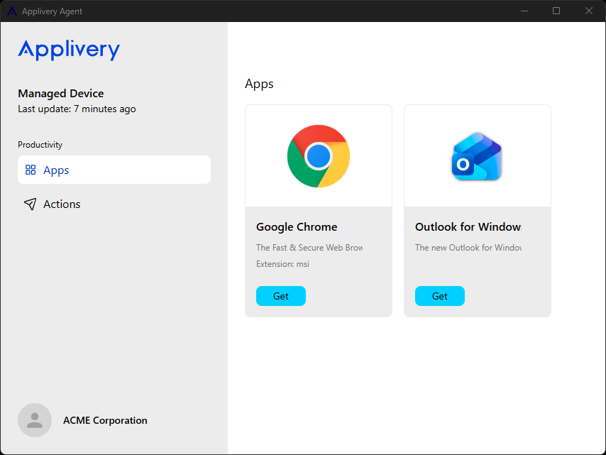Click Get for Outlook for Windows
606x455 pixels.
point(440,296)
